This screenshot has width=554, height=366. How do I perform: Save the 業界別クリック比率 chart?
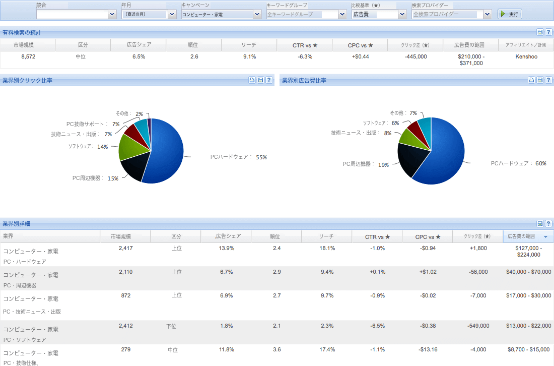coord(260,80)
